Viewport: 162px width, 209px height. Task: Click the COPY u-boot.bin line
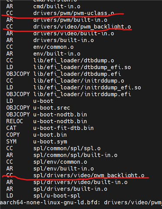click(36, 135)
